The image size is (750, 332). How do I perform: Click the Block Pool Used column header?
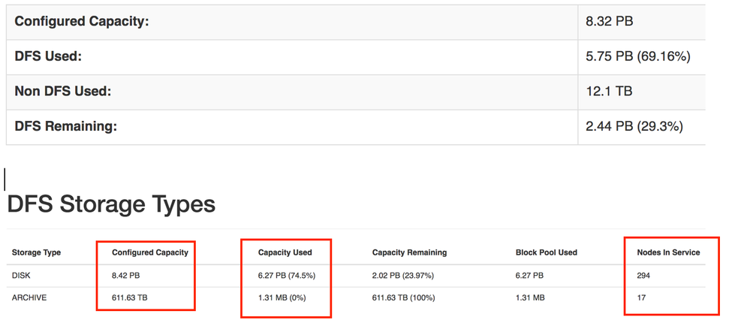[547, 252]
